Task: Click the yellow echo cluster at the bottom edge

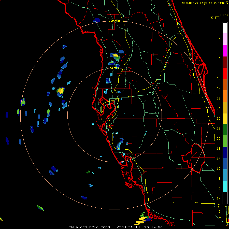Action: 141,221
